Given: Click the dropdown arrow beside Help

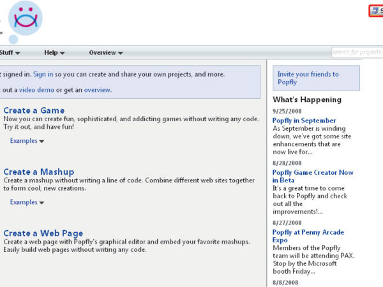Looking at the screenshot, I should [x=63, y=53].
